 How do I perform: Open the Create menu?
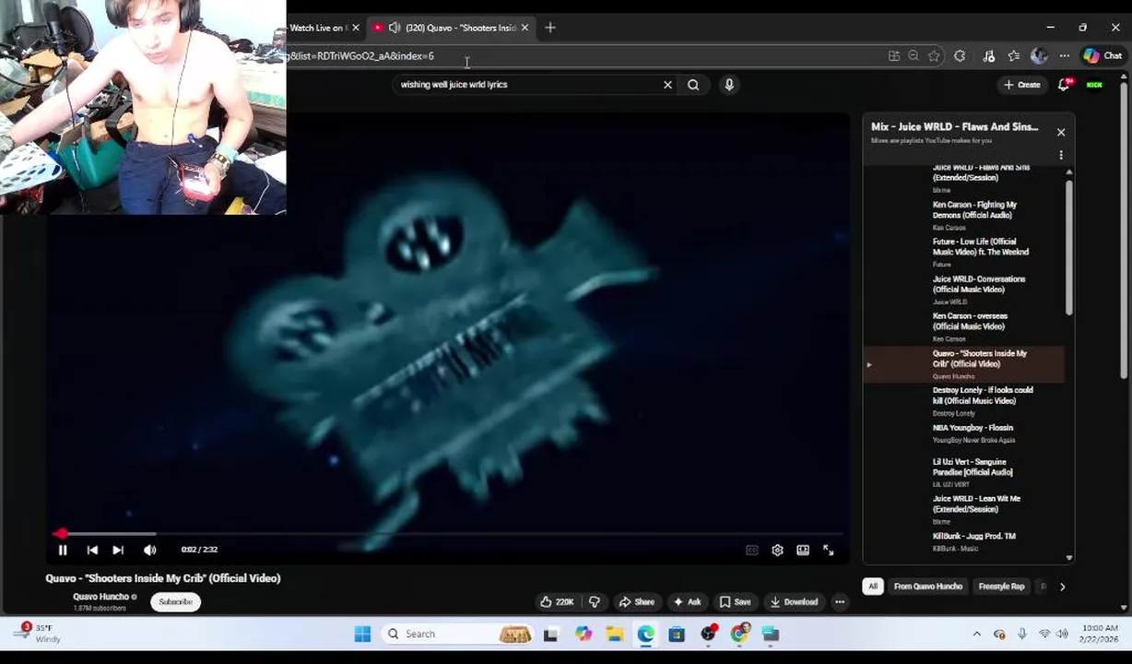[x=1022, y=85]
